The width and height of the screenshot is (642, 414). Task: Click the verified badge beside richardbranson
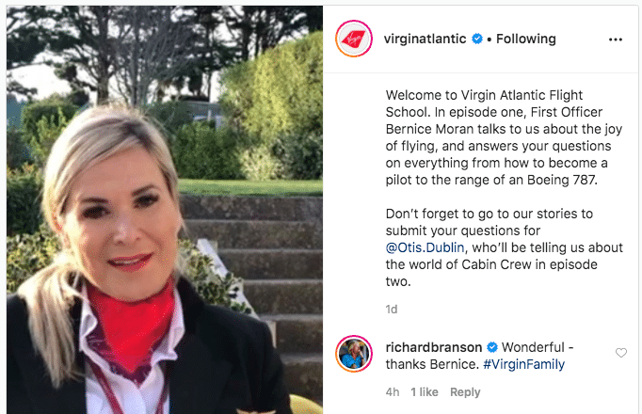point(492,347)
